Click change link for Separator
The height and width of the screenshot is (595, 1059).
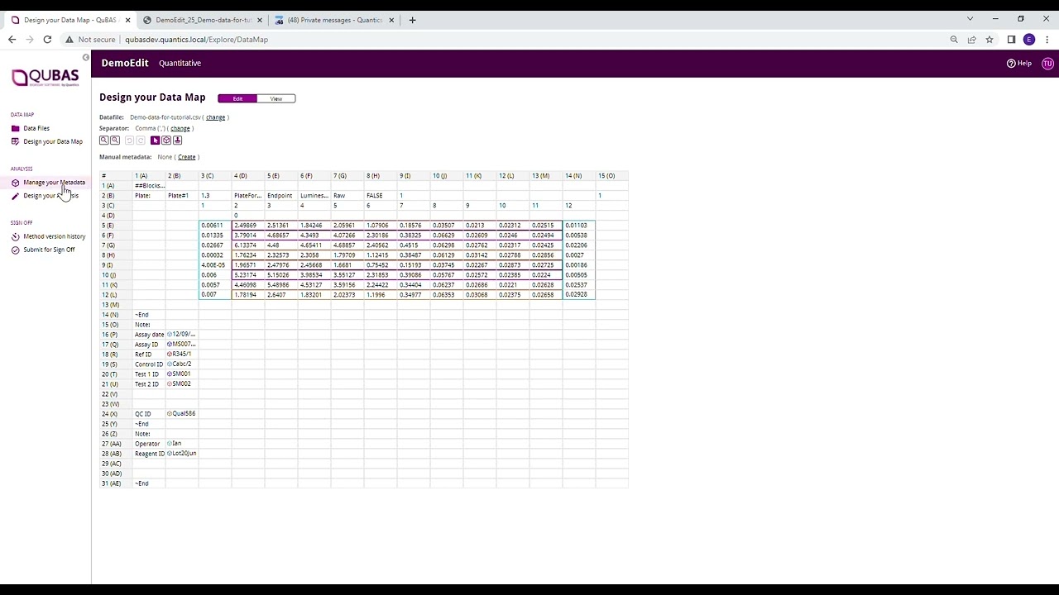(x=180, y=128)
